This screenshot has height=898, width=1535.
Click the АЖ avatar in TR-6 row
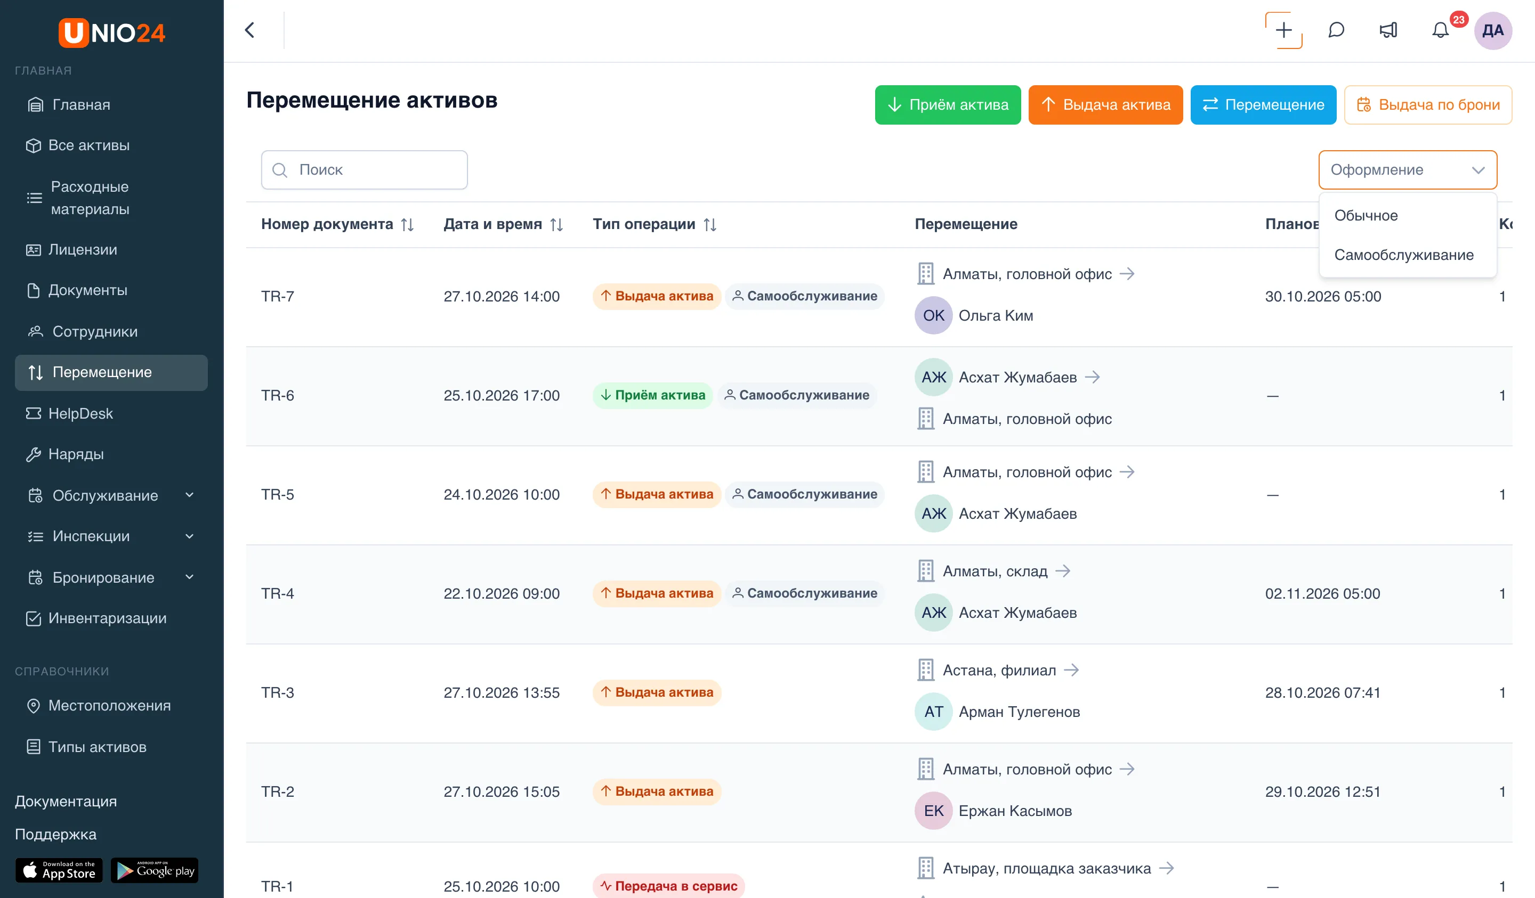point(933,378)
